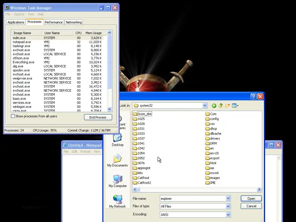This screenshot has height=222, width=296.
Task: Select the appmgmt folder
Action: (142, 168)
